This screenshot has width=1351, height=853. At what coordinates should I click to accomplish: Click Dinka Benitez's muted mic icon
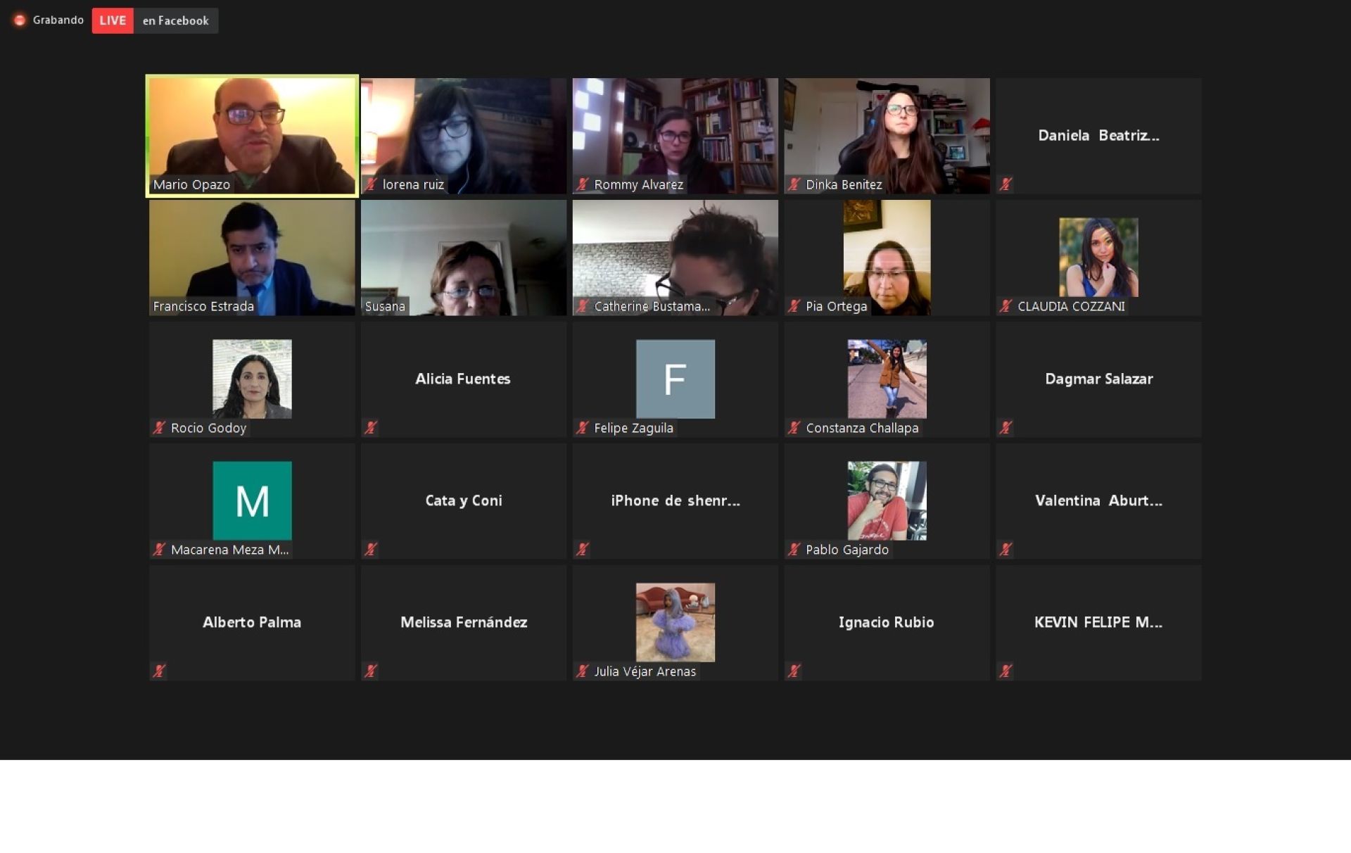point(794,184)
